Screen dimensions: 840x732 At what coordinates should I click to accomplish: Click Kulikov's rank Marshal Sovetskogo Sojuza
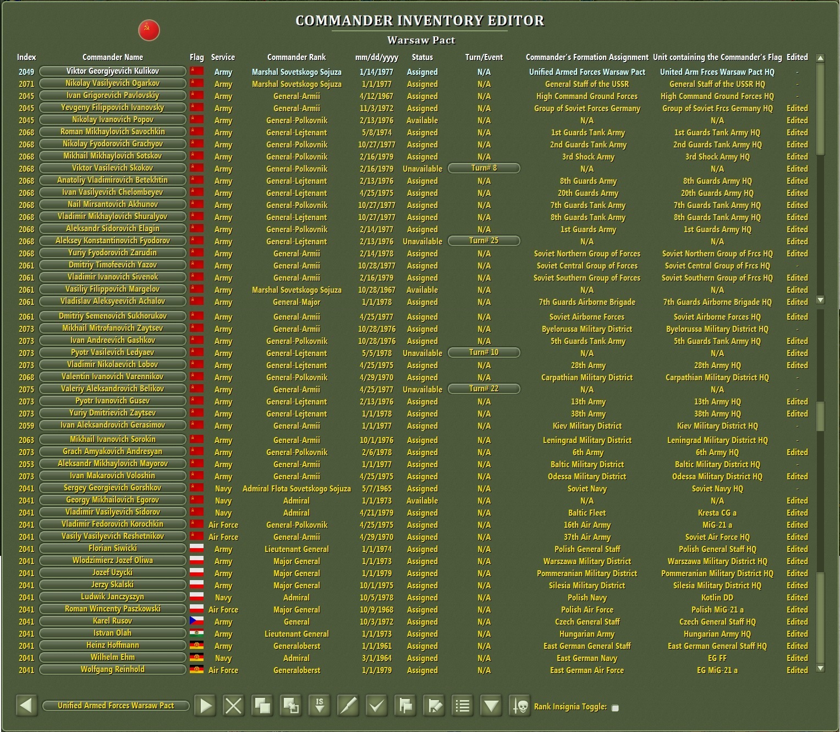(297, 72)
